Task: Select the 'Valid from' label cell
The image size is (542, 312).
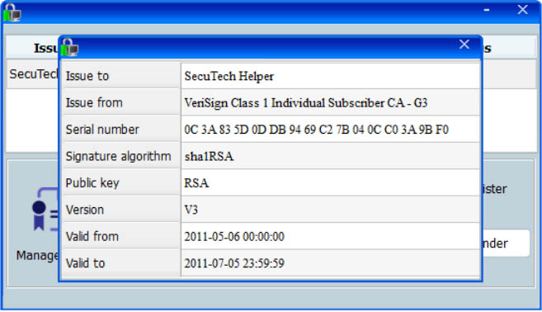Action: [x=120, y=237]
